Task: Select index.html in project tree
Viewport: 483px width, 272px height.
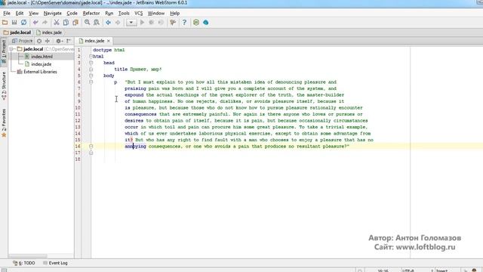Action: pyautogui.click(x=42, y=57)
